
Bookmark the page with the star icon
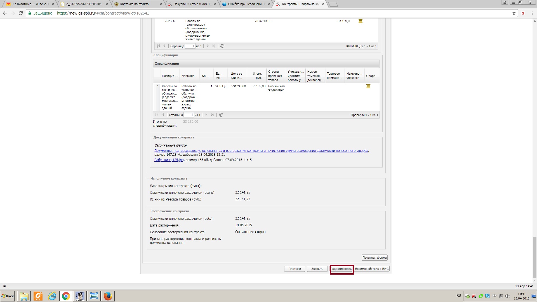[x=514, y=13]
